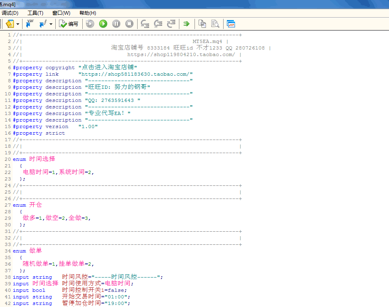Open the 工具(T) tools menu
The image size is (389, 307).
point(35,13)
